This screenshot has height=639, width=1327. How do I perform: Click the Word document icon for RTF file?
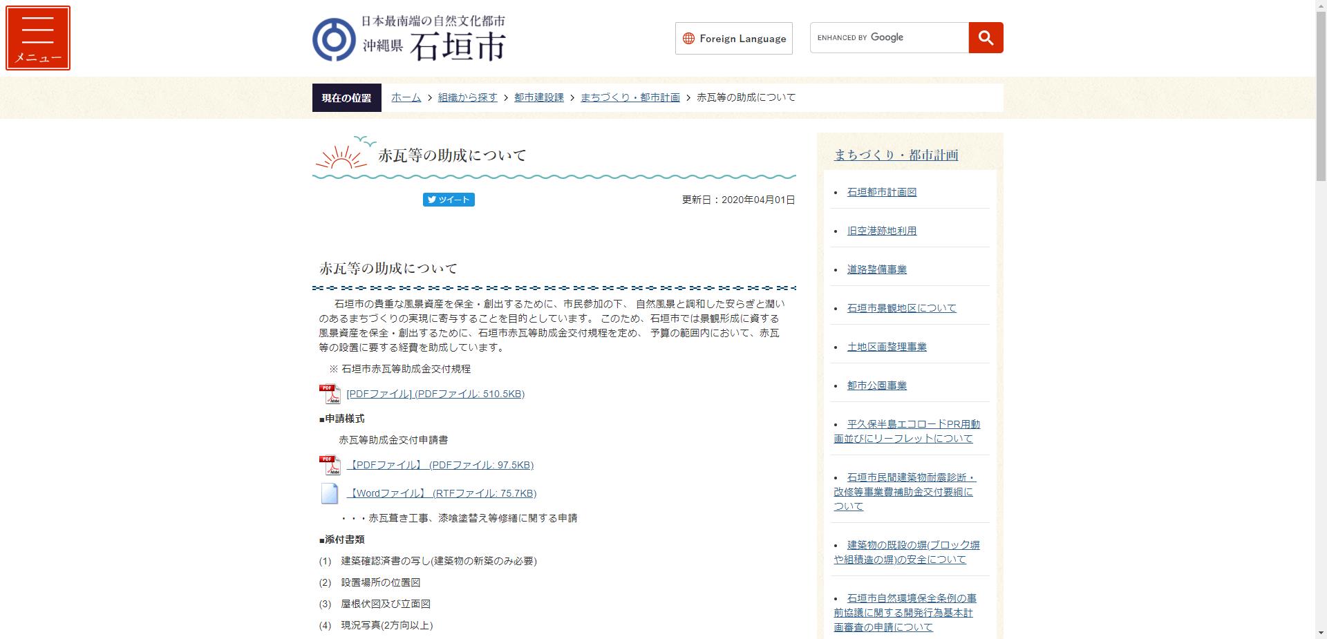point(330,493)
